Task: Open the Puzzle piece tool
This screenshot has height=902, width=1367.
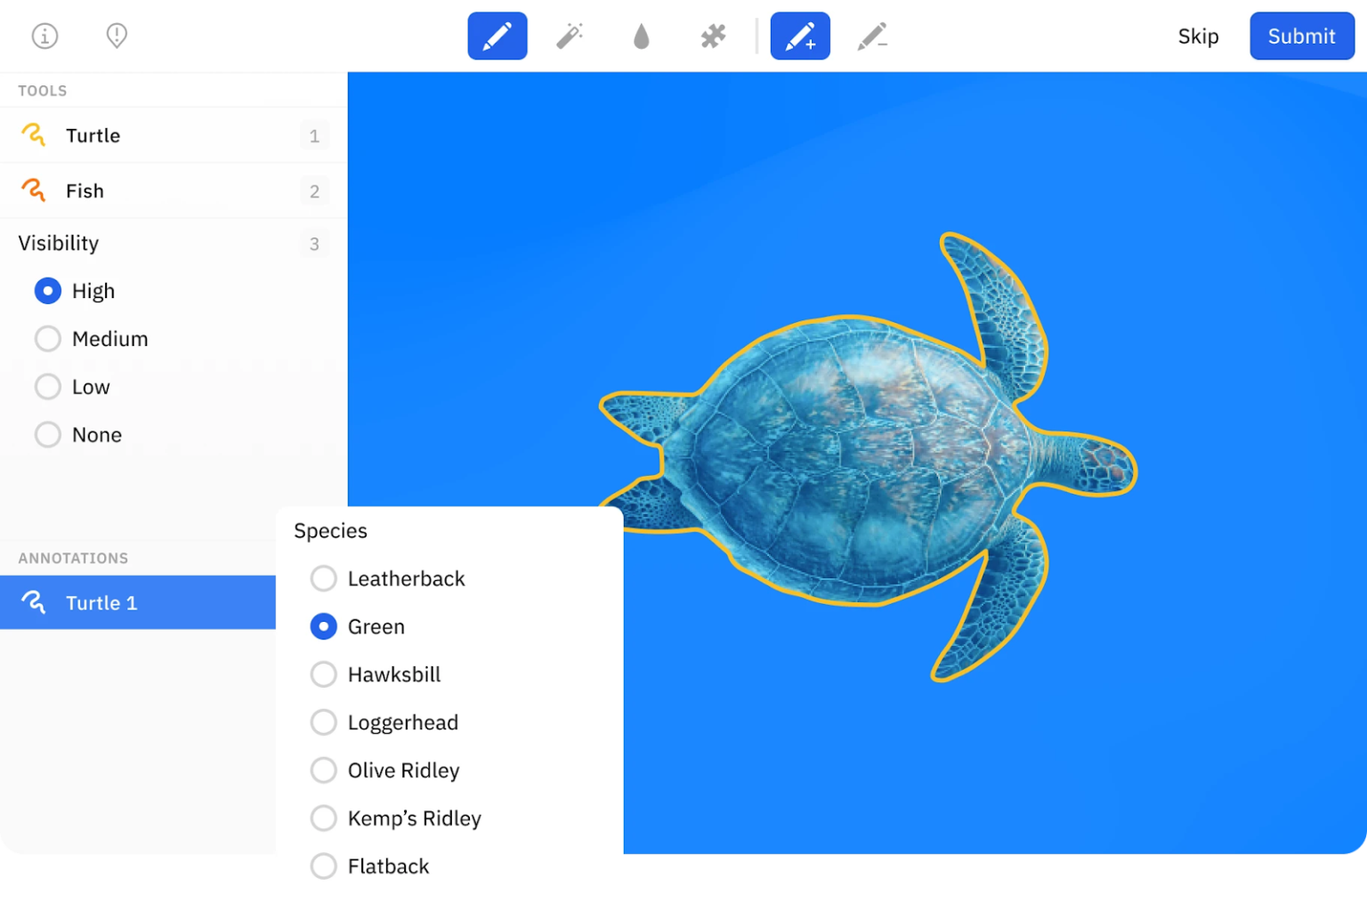Action: 712,36
